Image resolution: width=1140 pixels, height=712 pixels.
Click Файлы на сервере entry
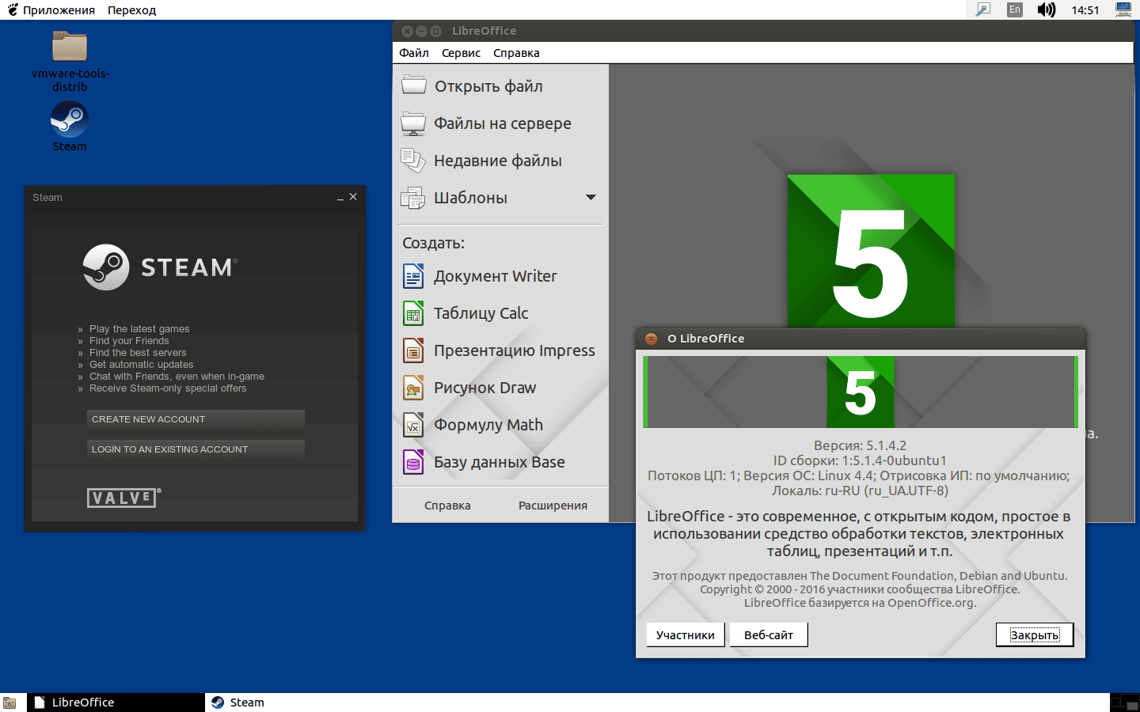(x=503, y=123)
